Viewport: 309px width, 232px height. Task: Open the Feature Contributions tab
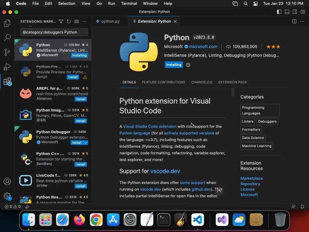coord(164,82)
